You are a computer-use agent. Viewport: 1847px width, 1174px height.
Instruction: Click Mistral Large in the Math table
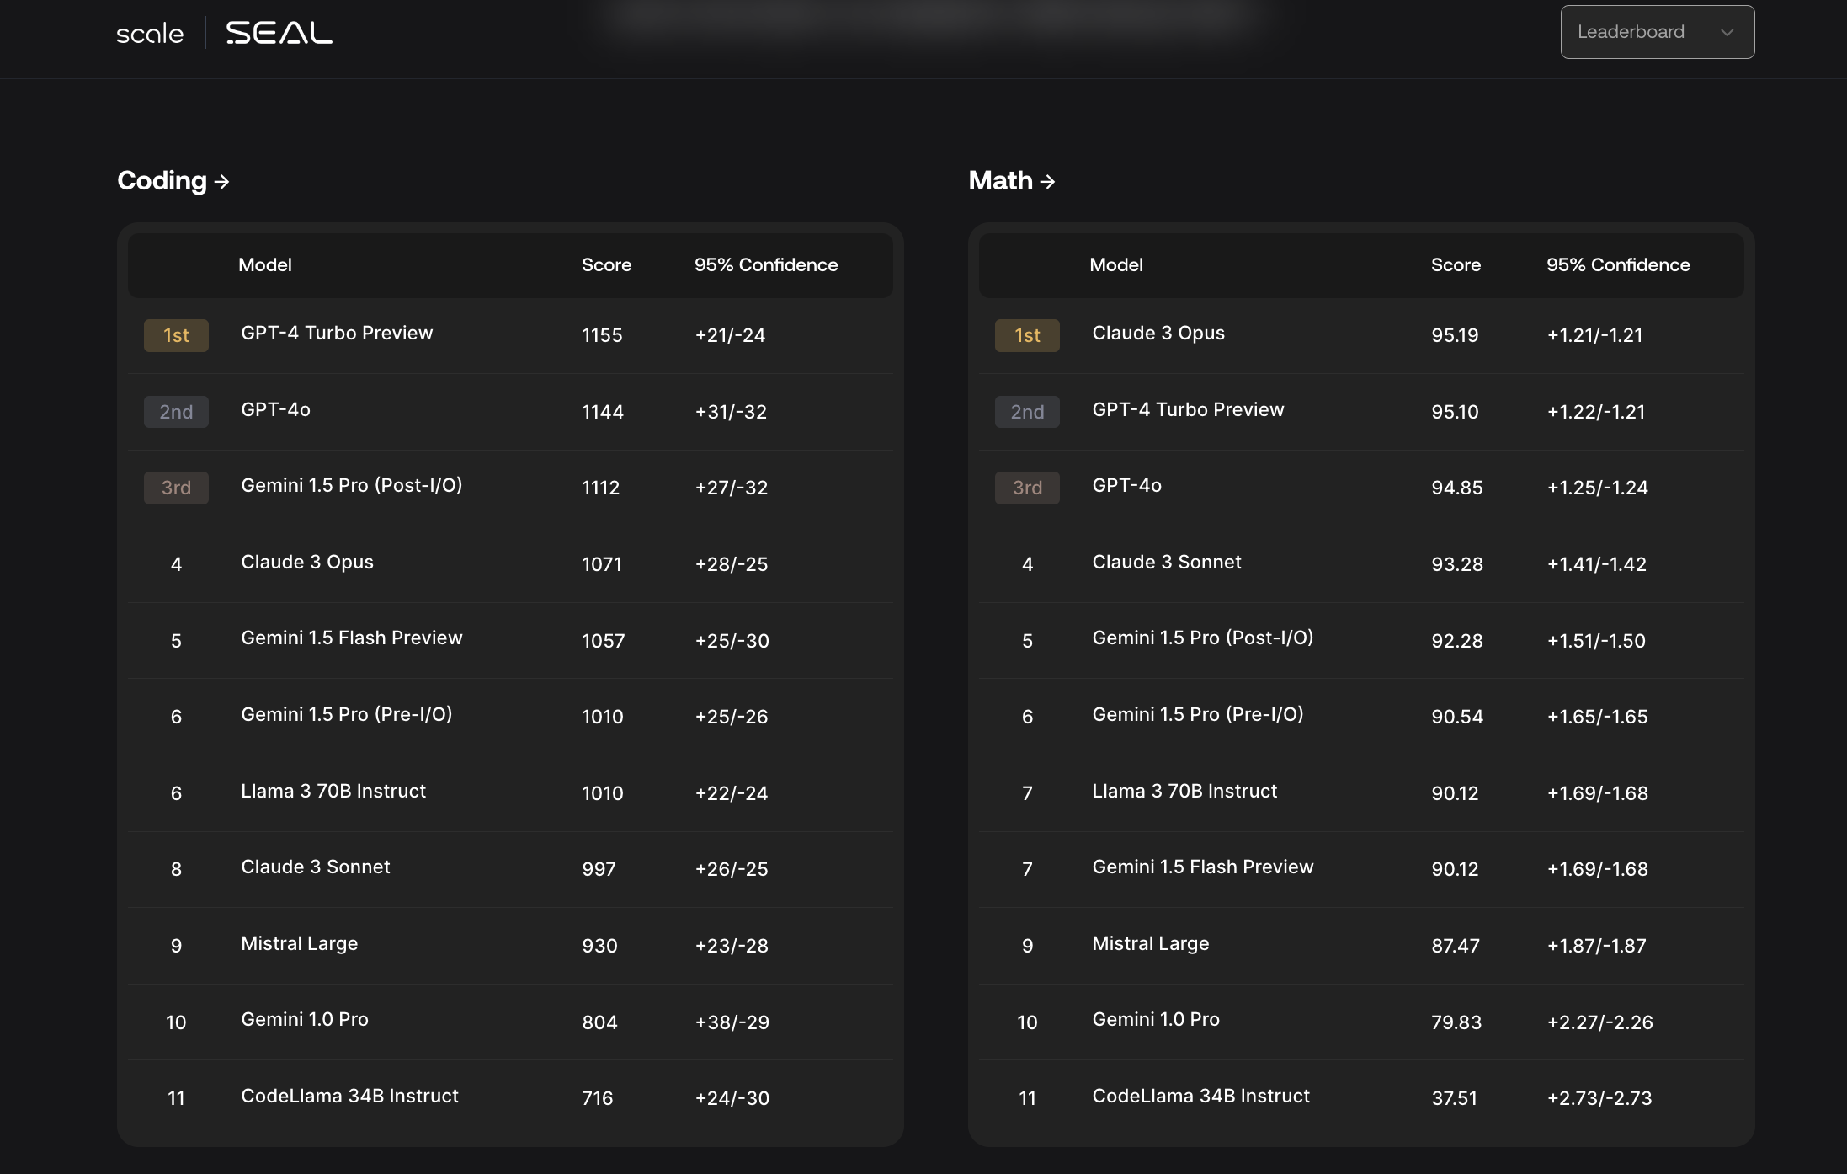1150,944
